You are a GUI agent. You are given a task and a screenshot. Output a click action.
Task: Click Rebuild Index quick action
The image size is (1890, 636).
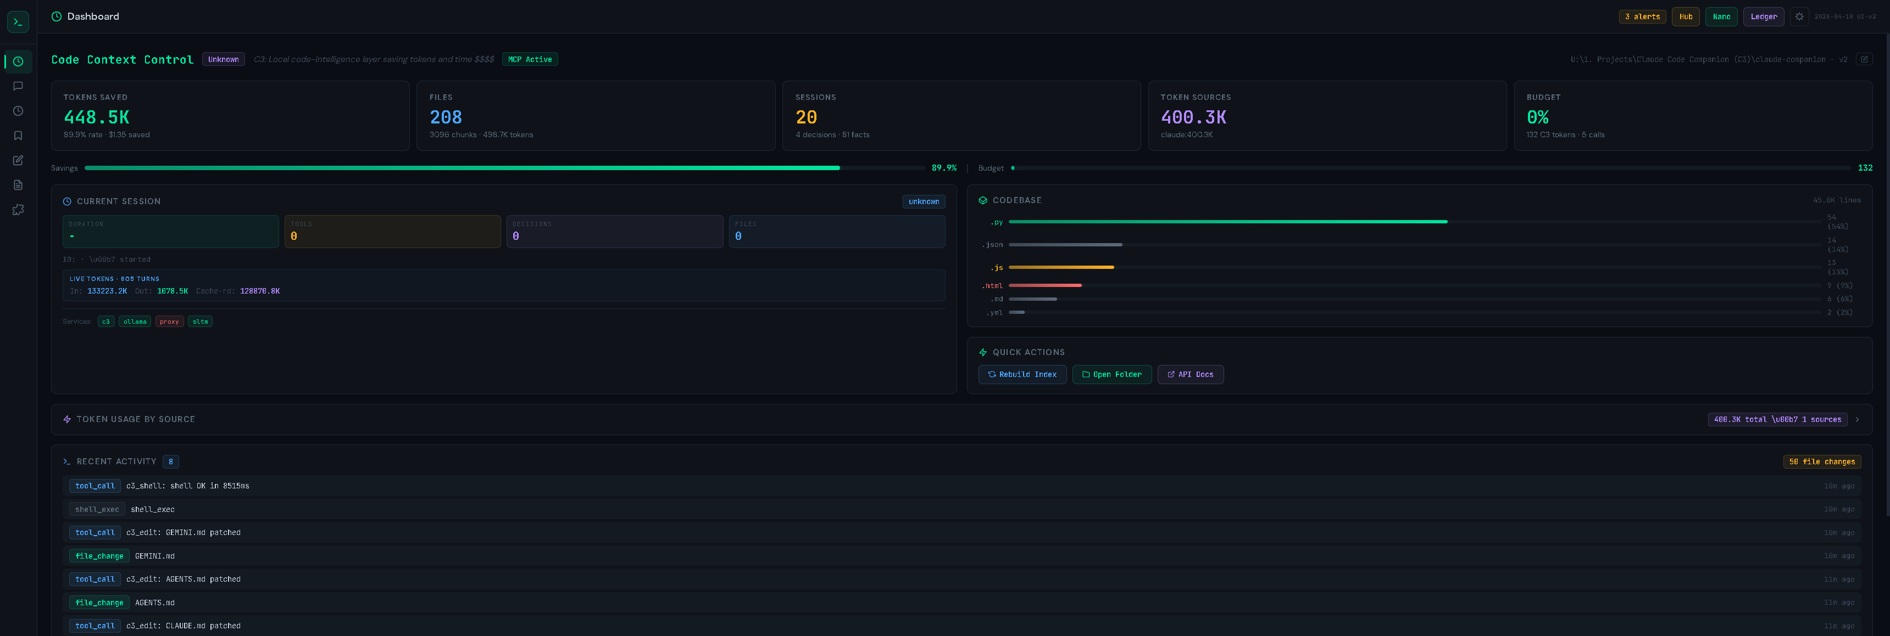(x=1022, y=374)
